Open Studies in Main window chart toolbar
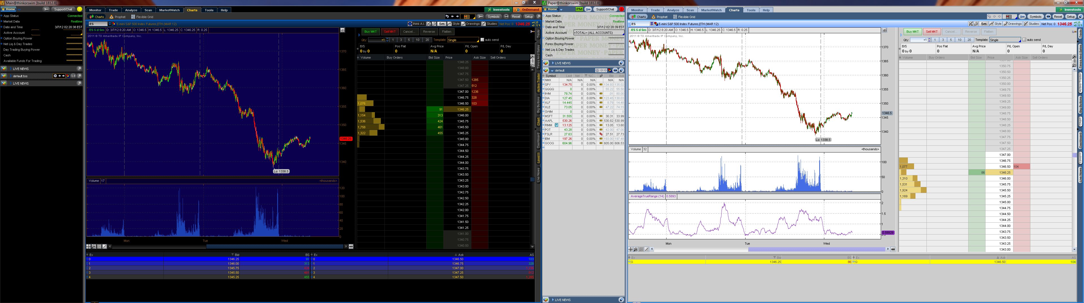This screenshot has height=303, width=1084. click(x=489, y=24)
